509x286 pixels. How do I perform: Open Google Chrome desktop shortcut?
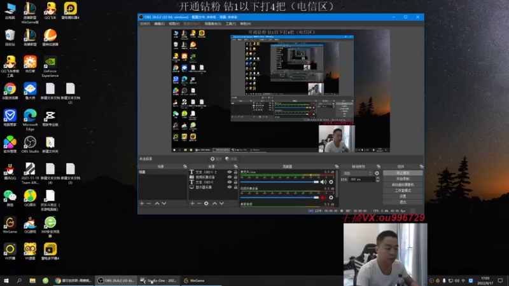(10, 91)
